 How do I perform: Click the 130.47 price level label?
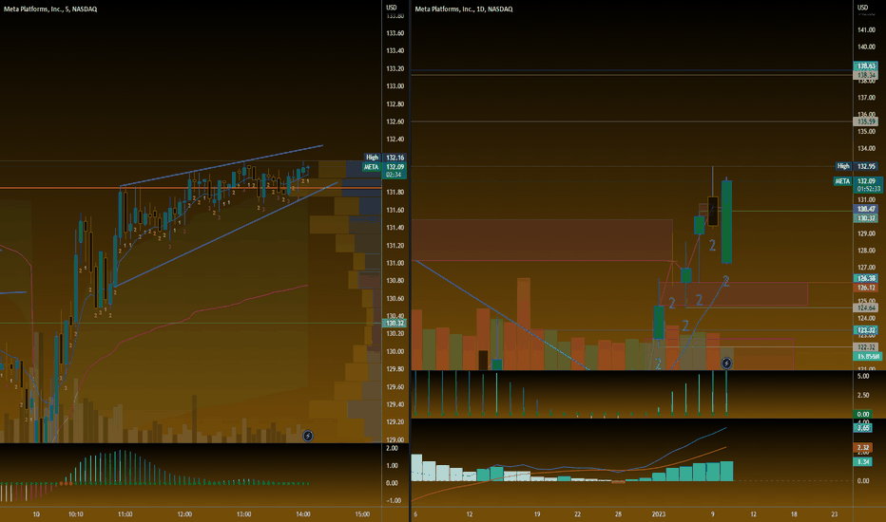click(x=866, y=210)
